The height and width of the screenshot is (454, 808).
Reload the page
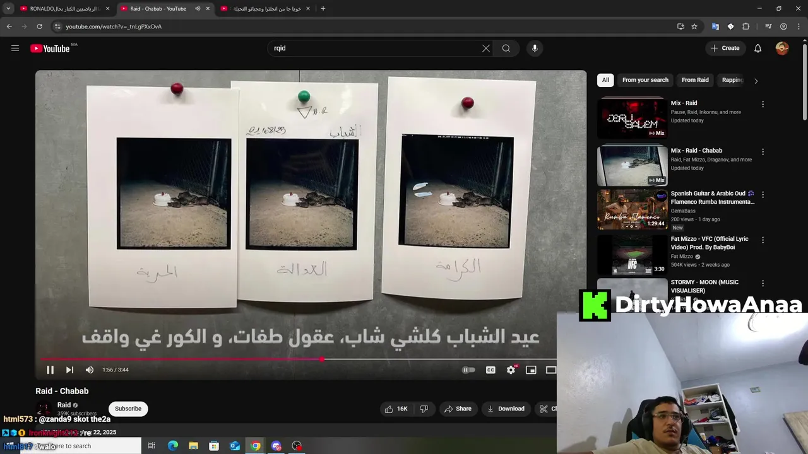pos(39,26)
